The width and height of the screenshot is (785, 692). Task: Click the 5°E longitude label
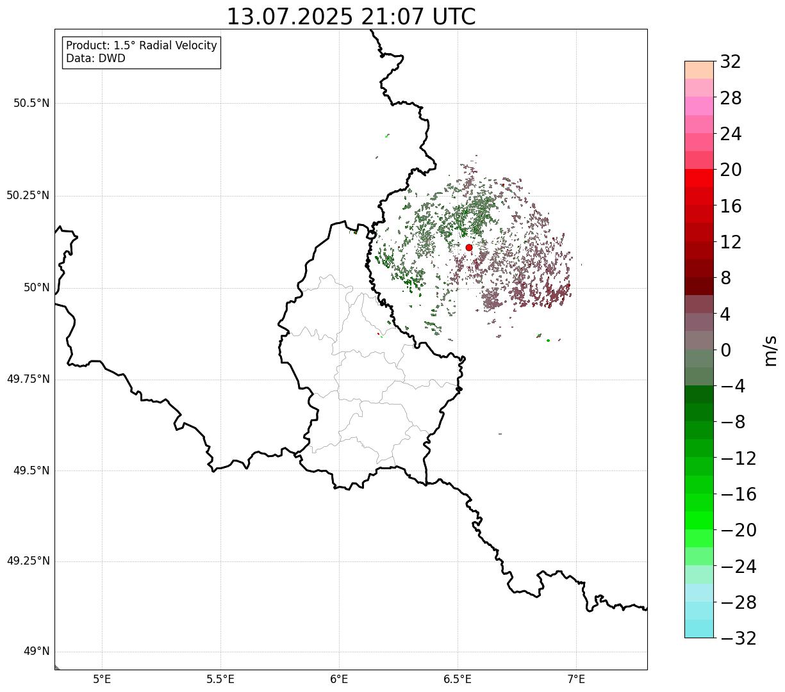[102, 679]
